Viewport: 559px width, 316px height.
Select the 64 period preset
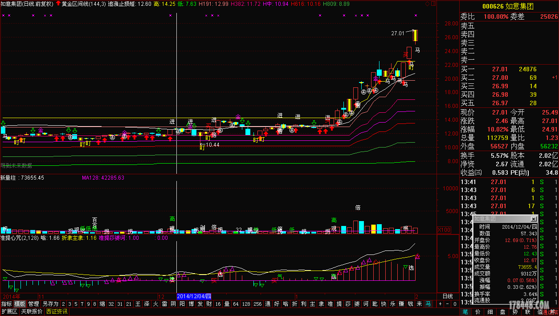coord(236,304)
